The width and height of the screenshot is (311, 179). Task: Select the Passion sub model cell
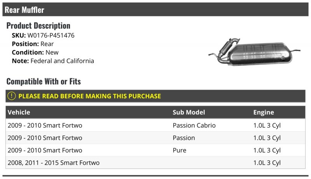click(183, 138)
